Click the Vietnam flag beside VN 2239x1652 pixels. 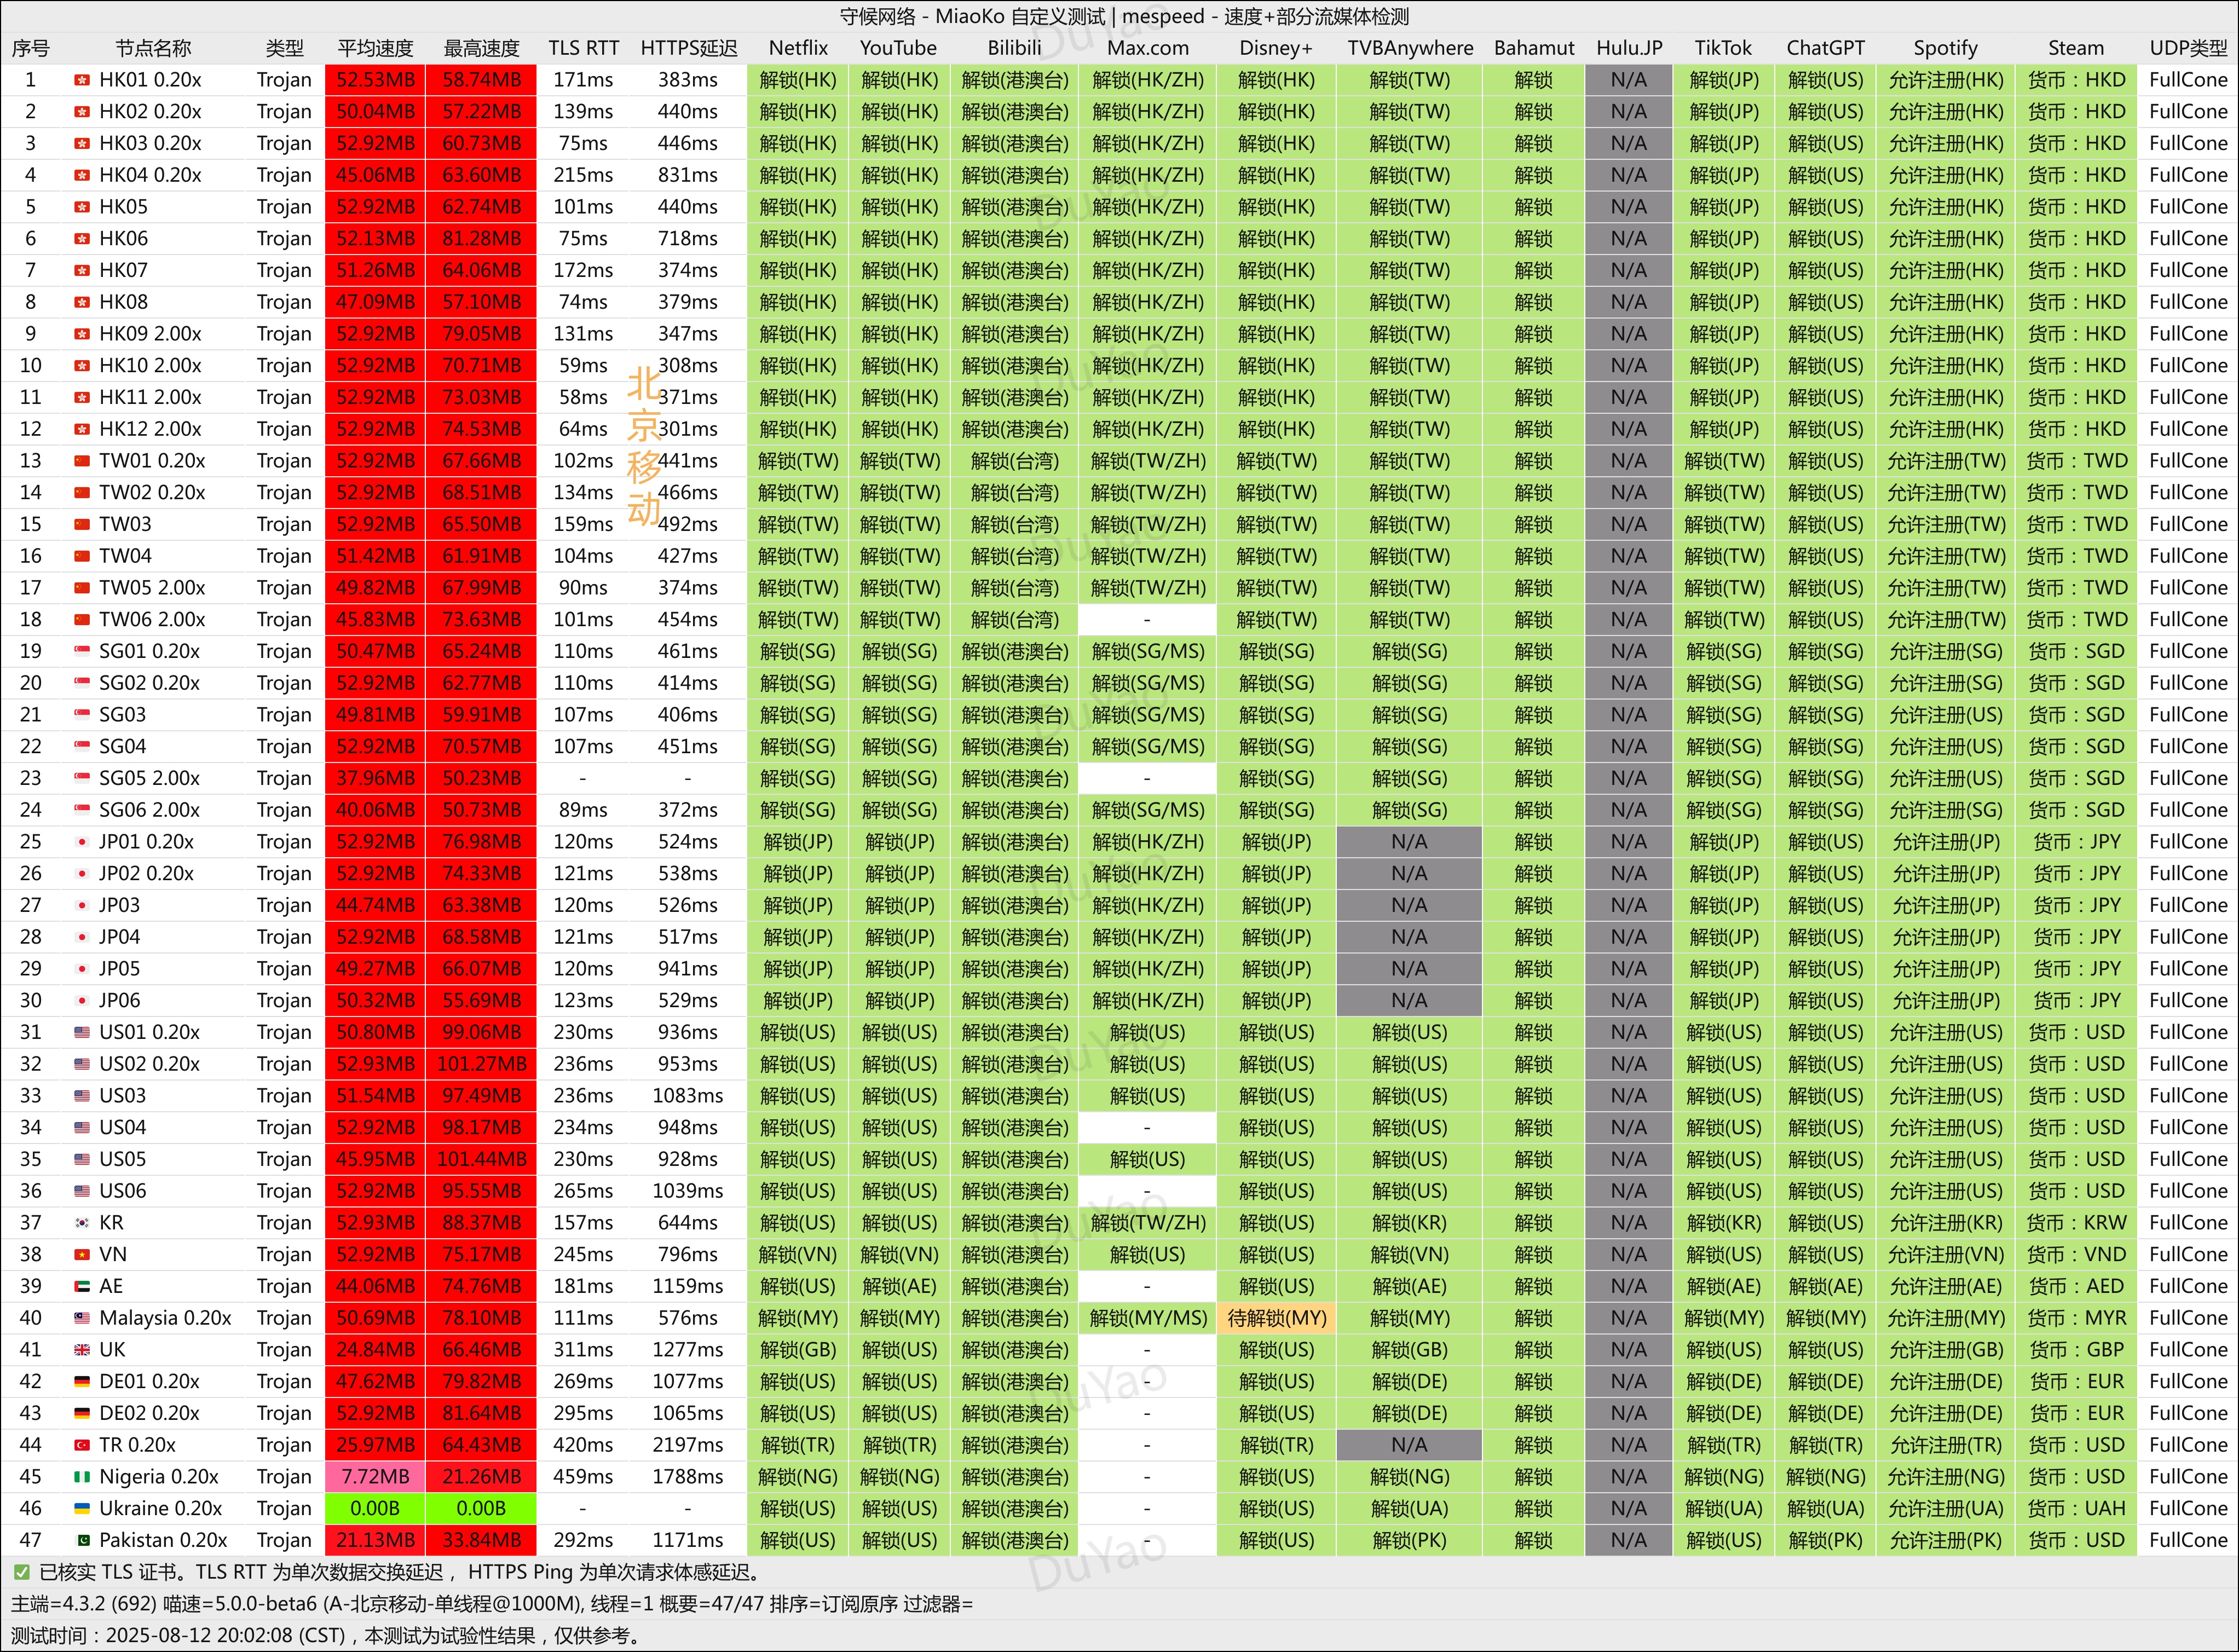[82, 1255]
